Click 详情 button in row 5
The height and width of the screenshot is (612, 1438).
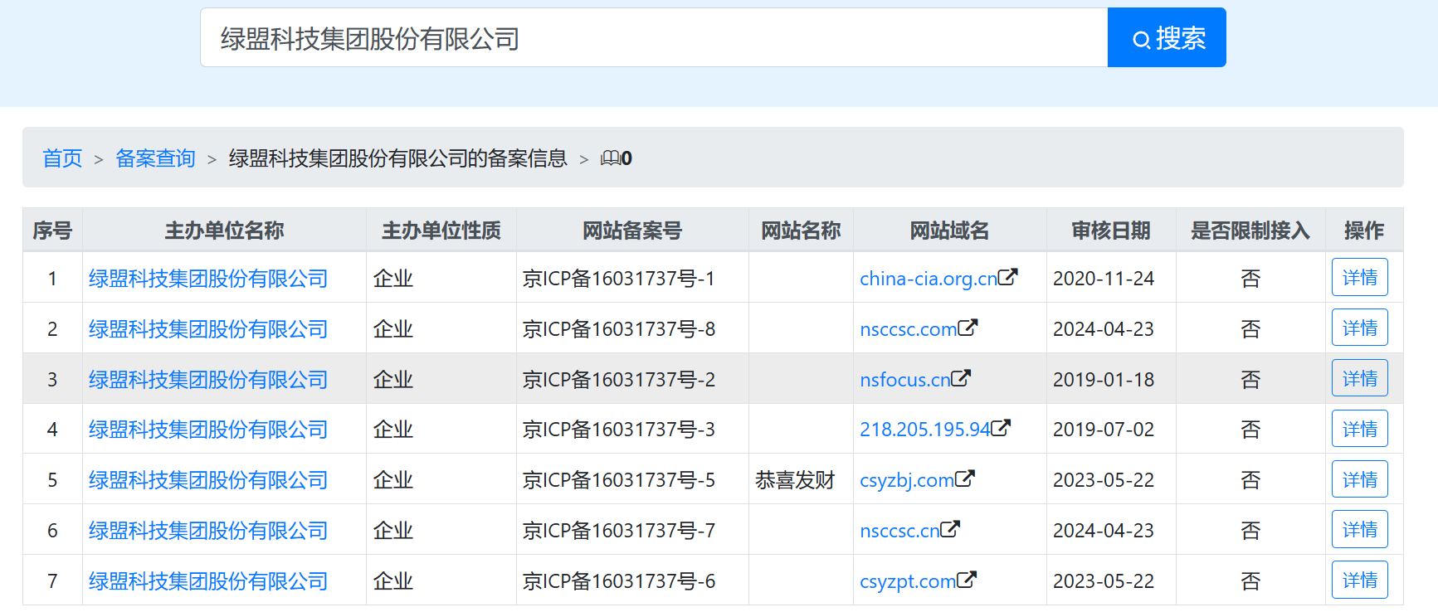click(1359, 480)
